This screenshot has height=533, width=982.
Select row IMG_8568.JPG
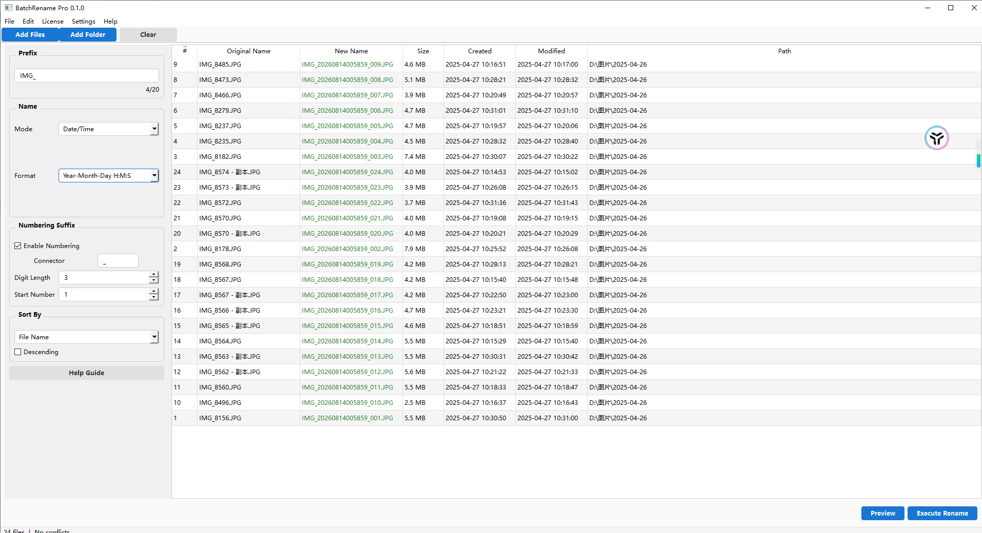576,264
